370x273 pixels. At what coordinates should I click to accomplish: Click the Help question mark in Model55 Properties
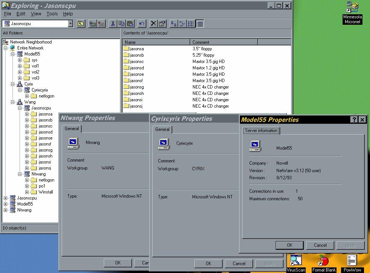(354, 120)
